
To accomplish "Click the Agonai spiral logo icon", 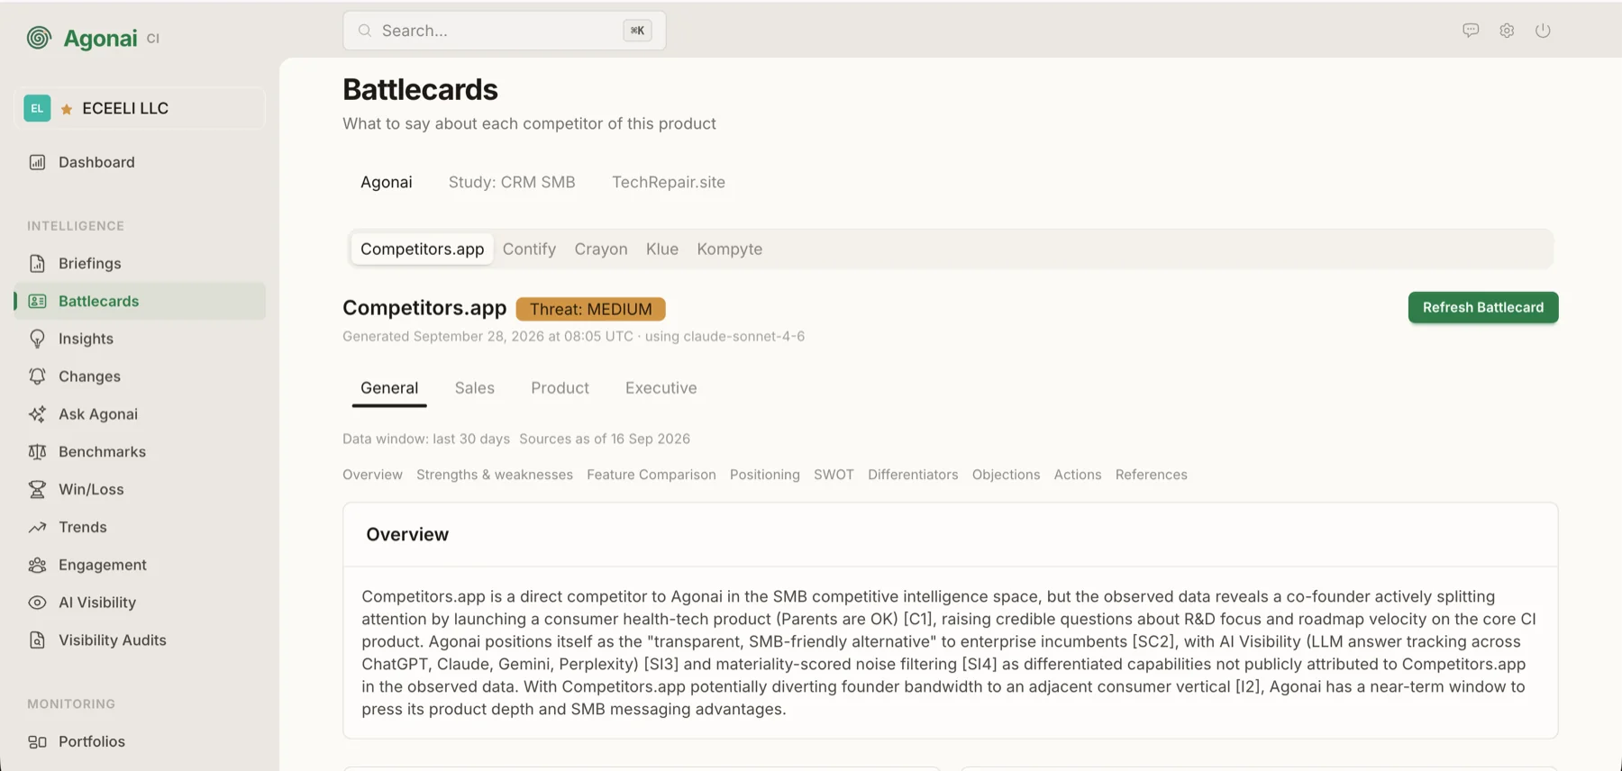I will tap(39, 38).
